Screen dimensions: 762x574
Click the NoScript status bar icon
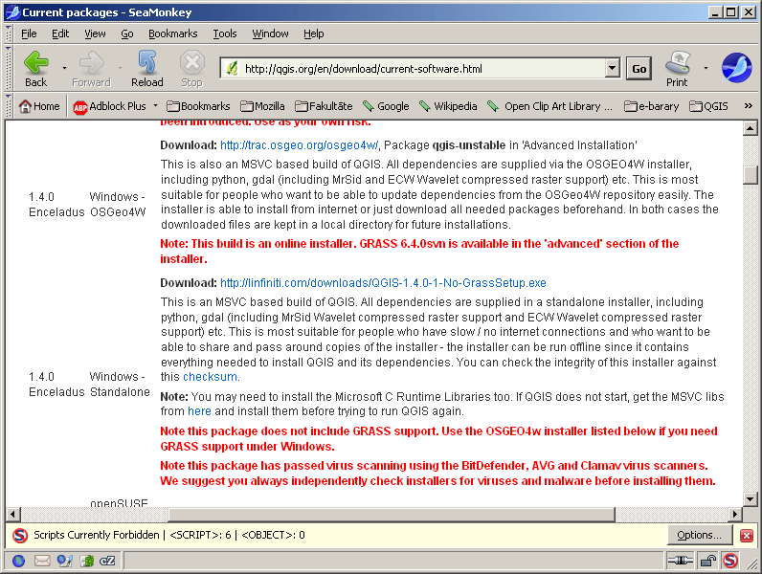729,561
